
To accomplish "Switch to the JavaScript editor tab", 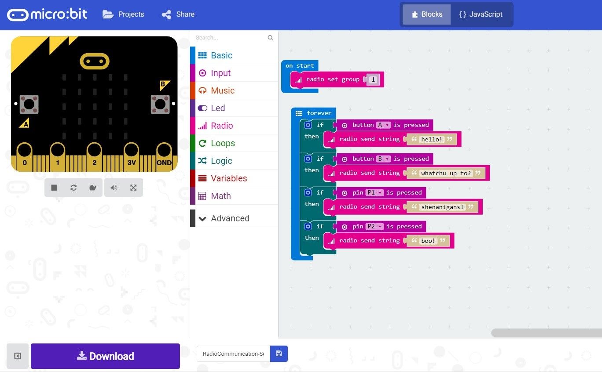I will click(481, 14).
